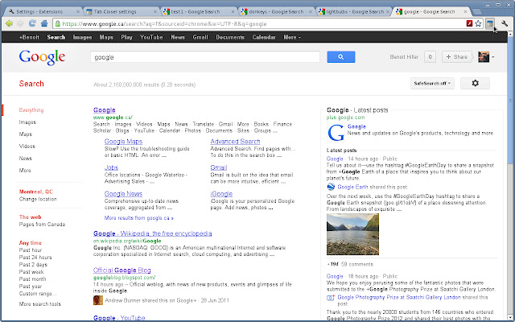Click Change location

coord(38,199)
